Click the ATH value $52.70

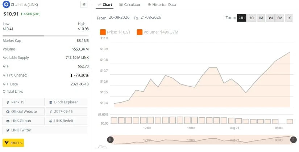(83, 66)
